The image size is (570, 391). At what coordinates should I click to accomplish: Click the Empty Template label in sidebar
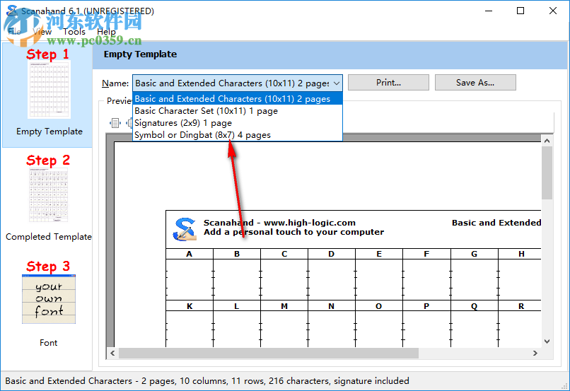tap(49, 132)
